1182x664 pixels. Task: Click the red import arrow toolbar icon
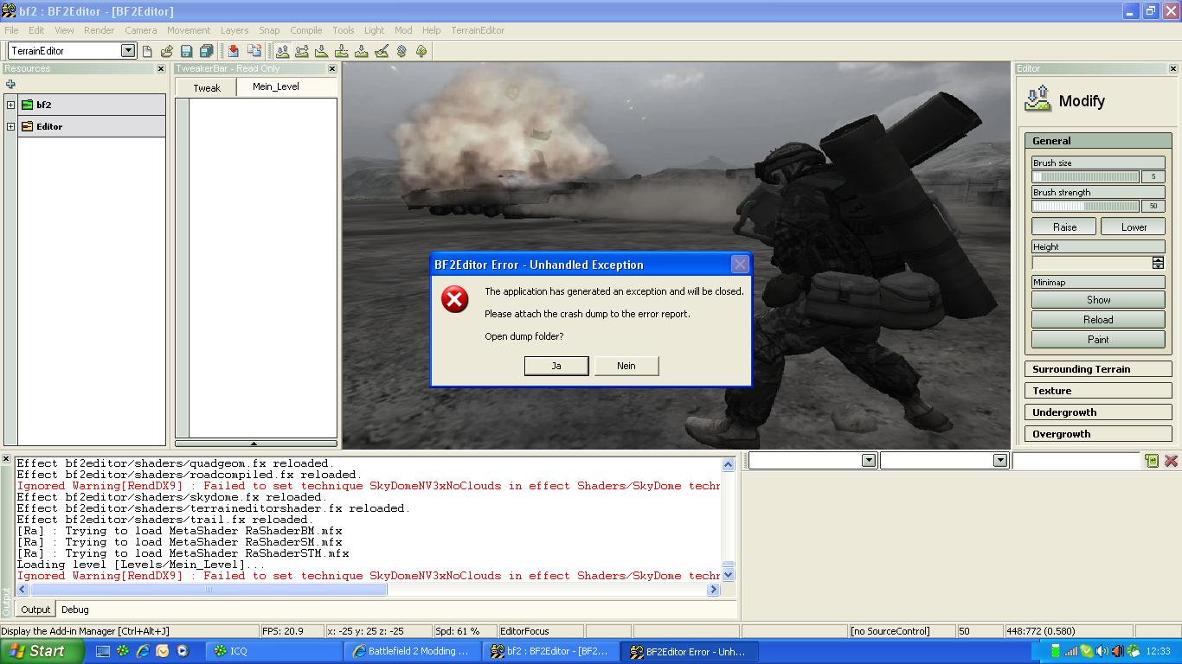click(233, 51)
